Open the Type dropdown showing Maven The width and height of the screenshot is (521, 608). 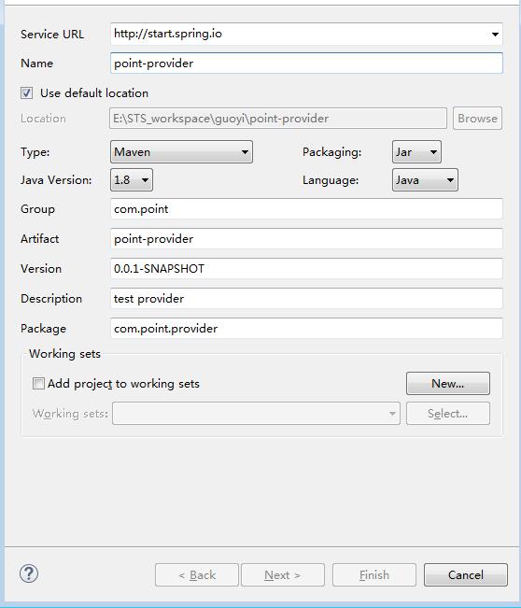tap(181, 152)
